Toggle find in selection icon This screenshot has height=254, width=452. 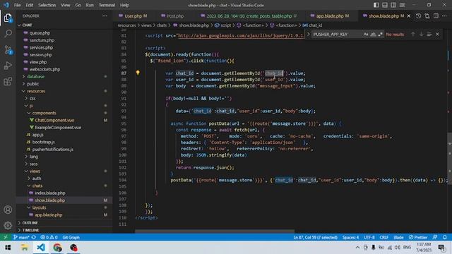click(429, 35)
